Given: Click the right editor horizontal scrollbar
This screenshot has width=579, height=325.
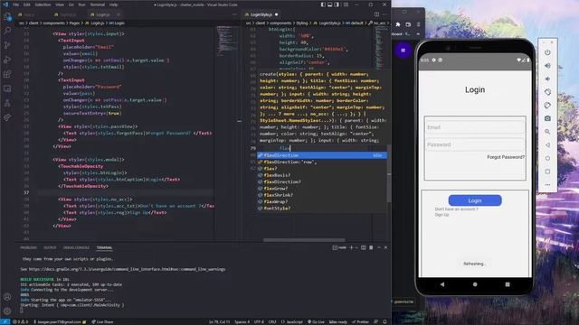Looking at the screenshot, I should click(x=304, y=240).
